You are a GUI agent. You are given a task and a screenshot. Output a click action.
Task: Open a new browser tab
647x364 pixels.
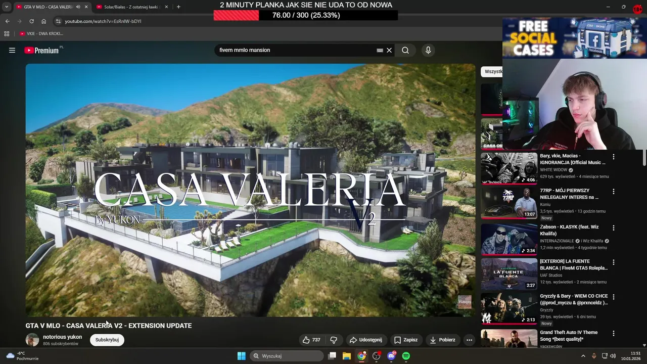[x=178, y=7]
